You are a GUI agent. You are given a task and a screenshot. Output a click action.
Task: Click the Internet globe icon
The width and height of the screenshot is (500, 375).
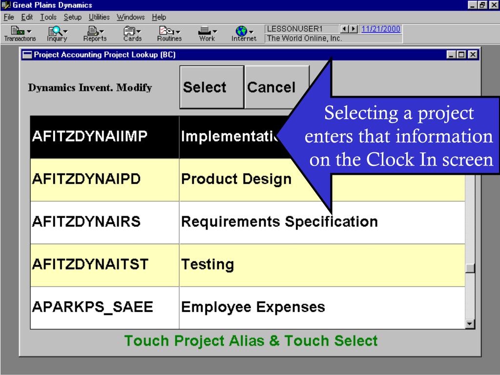click(241, 31)
